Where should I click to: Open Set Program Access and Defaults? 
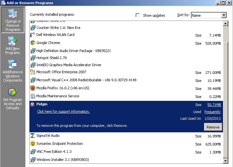[13, 99]
